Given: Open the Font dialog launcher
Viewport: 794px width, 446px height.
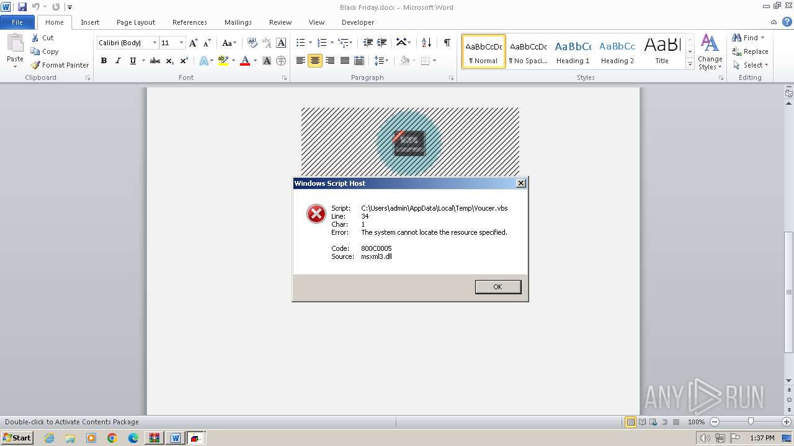Looking at the screenshot, I should (285, 78).
